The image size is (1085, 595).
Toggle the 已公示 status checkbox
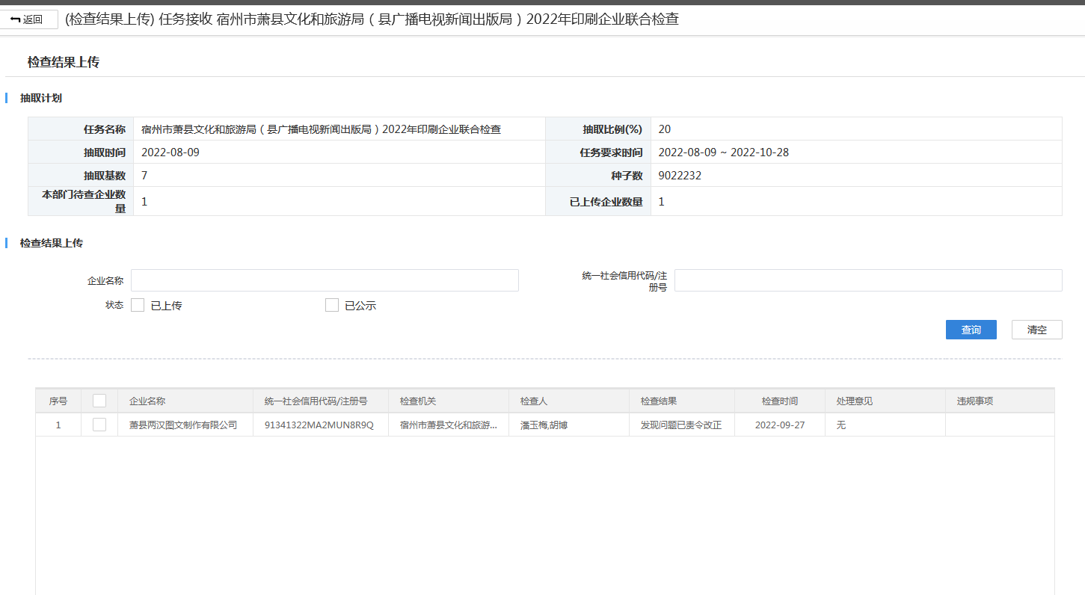[332, 305]
